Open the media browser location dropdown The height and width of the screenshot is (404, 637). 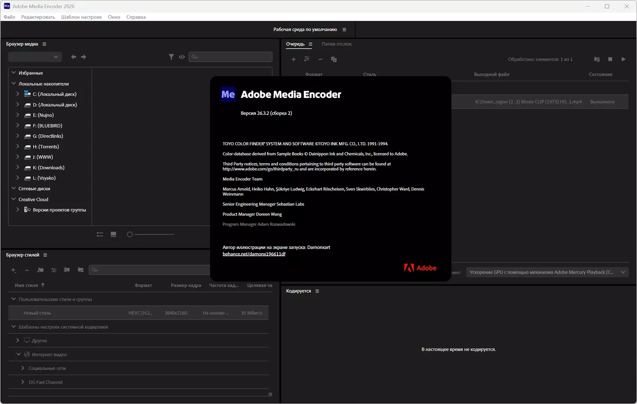(35, 57)
